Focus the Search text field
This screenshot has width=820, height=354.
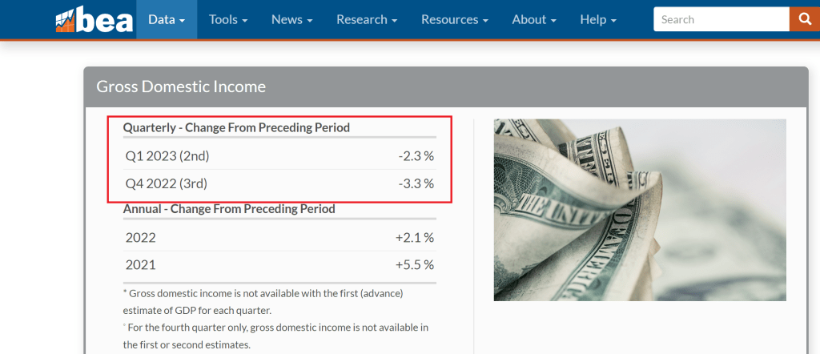coord(721,19)
